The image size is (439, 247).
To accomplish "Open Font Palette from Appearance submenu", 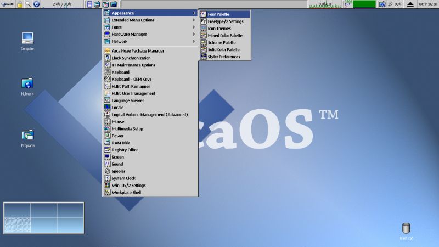I will click(225, 14).
